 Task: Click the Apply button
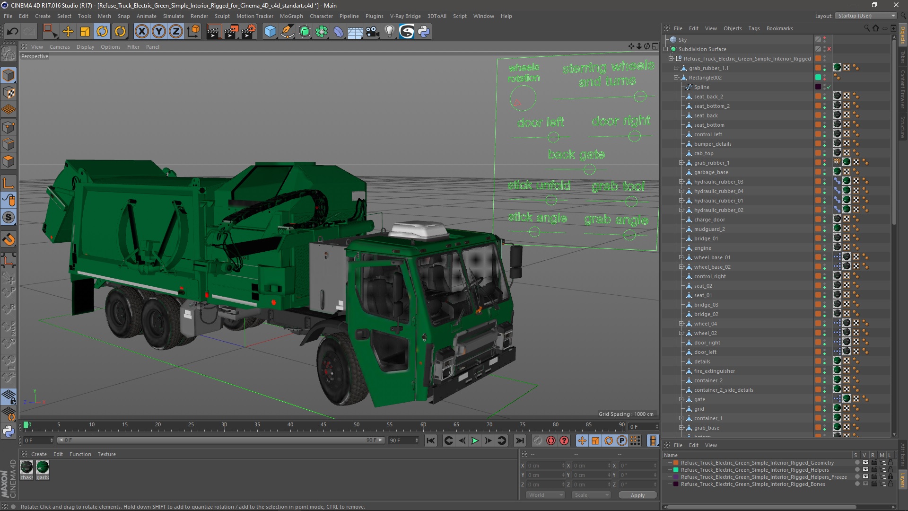pyautogui.click(x=637, y=495)
